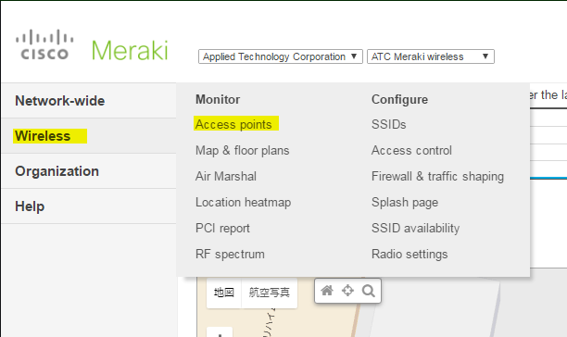Image resolution: width=567 pixels, height=337 pixels.
Task: Click the home icon on the map toolbar
Action: pyautogui.click(x=327, y=291)
